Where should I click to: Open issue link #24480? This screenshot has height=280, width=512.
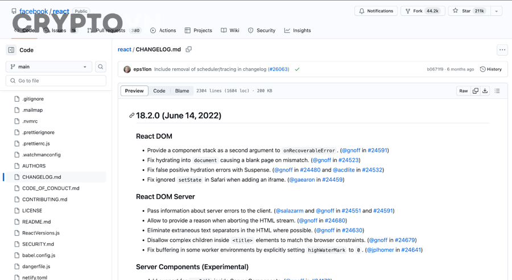click(x=310, y=170)
